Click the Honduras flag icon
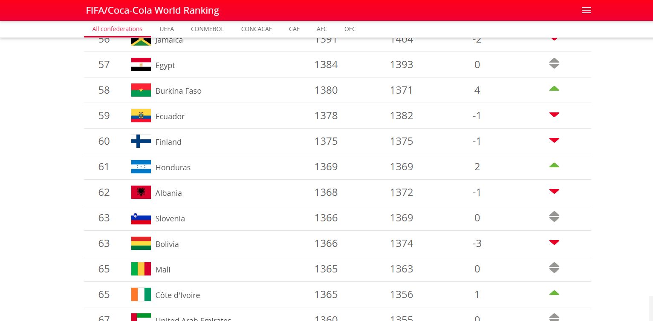653x321 pixels. [x=141, y=167]
